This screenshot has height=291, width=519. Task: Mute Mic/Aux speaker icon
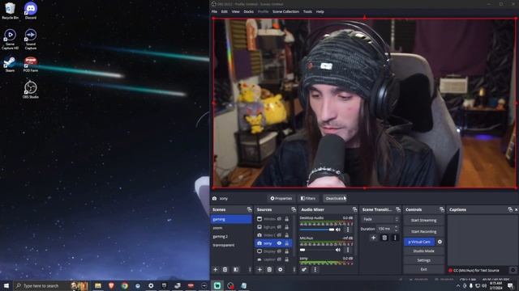click(338, 250)
